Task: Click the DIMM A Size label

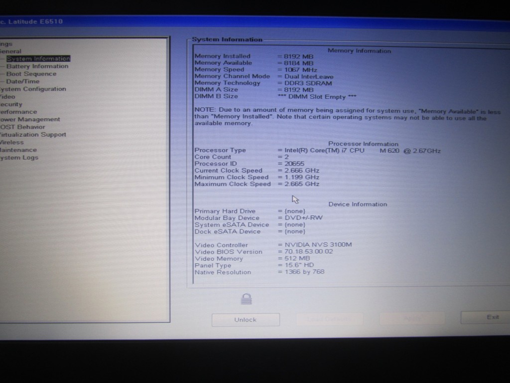Action: (x=216, y=90)
